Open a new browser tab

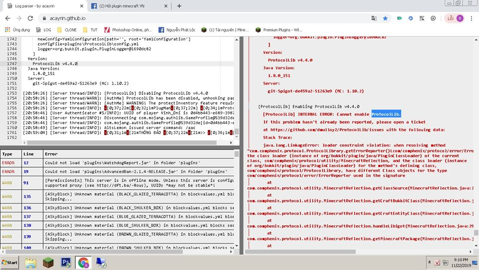point(179,6)
